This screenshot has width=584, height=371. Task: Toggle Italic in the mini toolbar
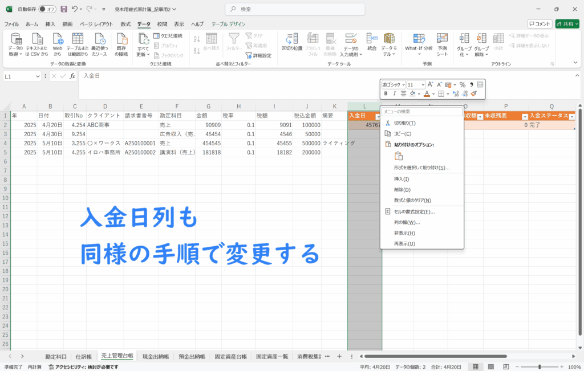(x=394, y=93)
